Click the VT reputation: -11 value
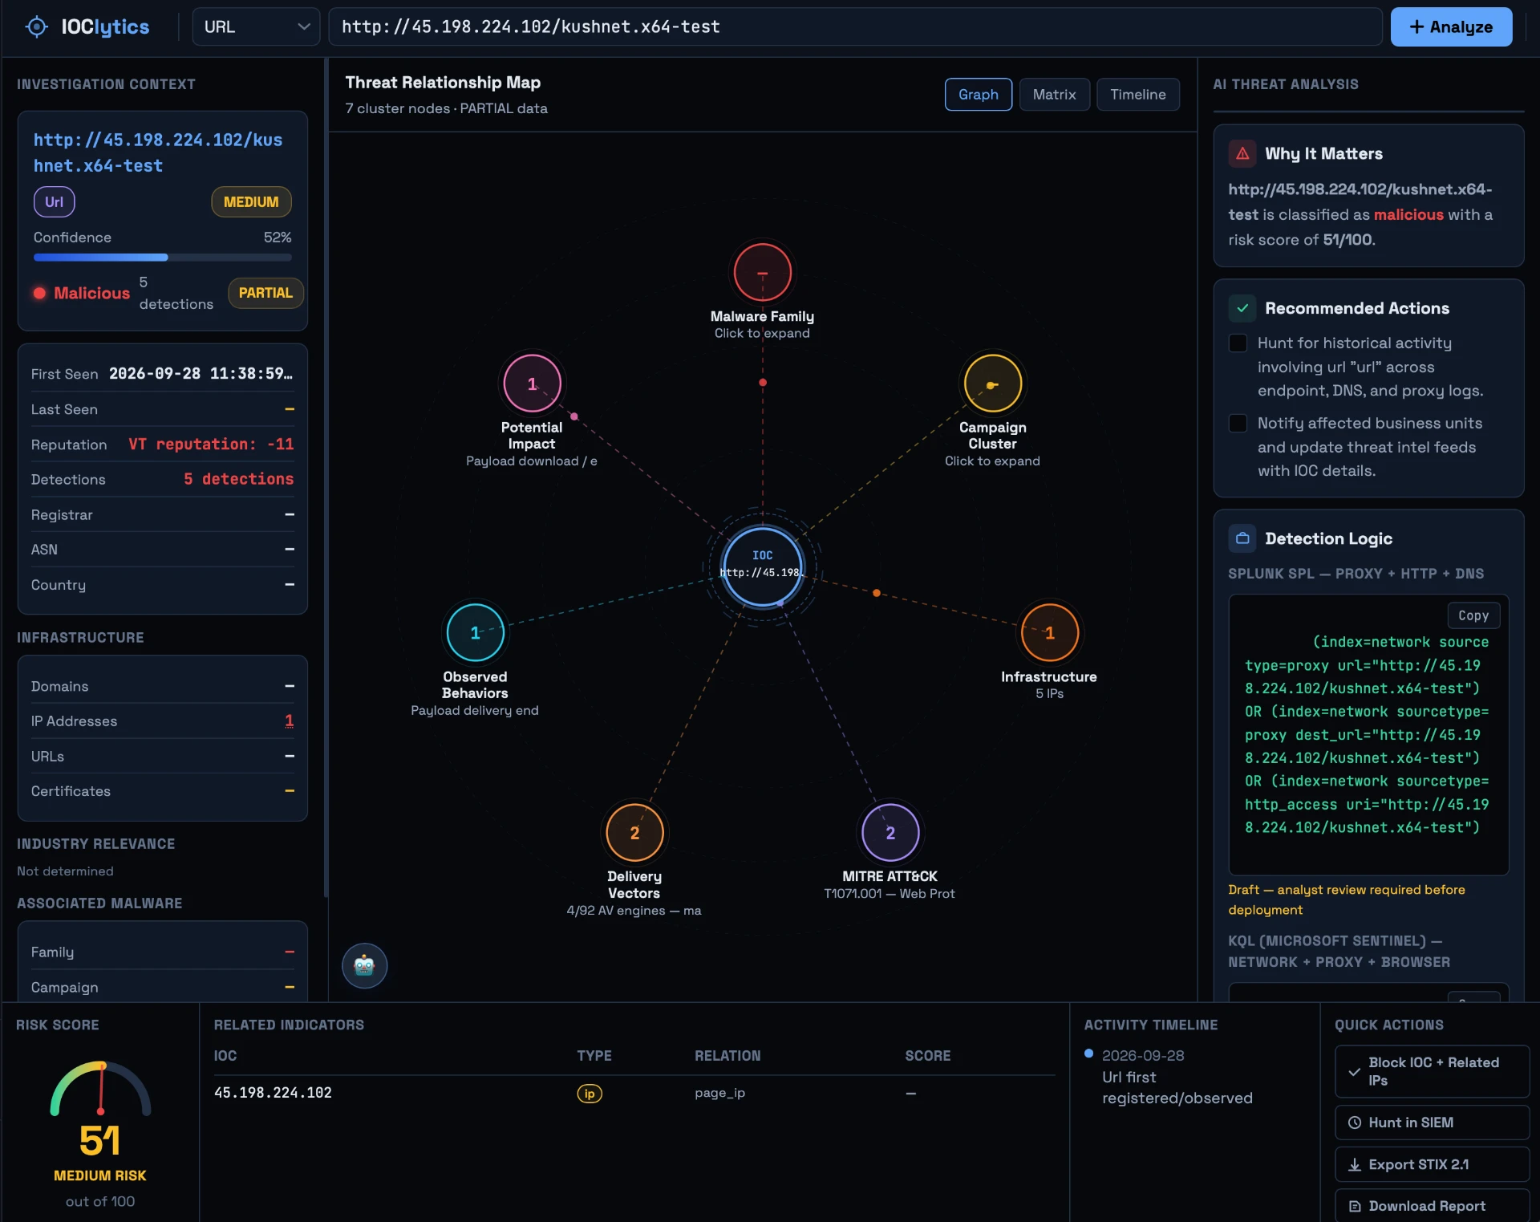This screenshot has width=1540, height=1222. tap(211, 444)
